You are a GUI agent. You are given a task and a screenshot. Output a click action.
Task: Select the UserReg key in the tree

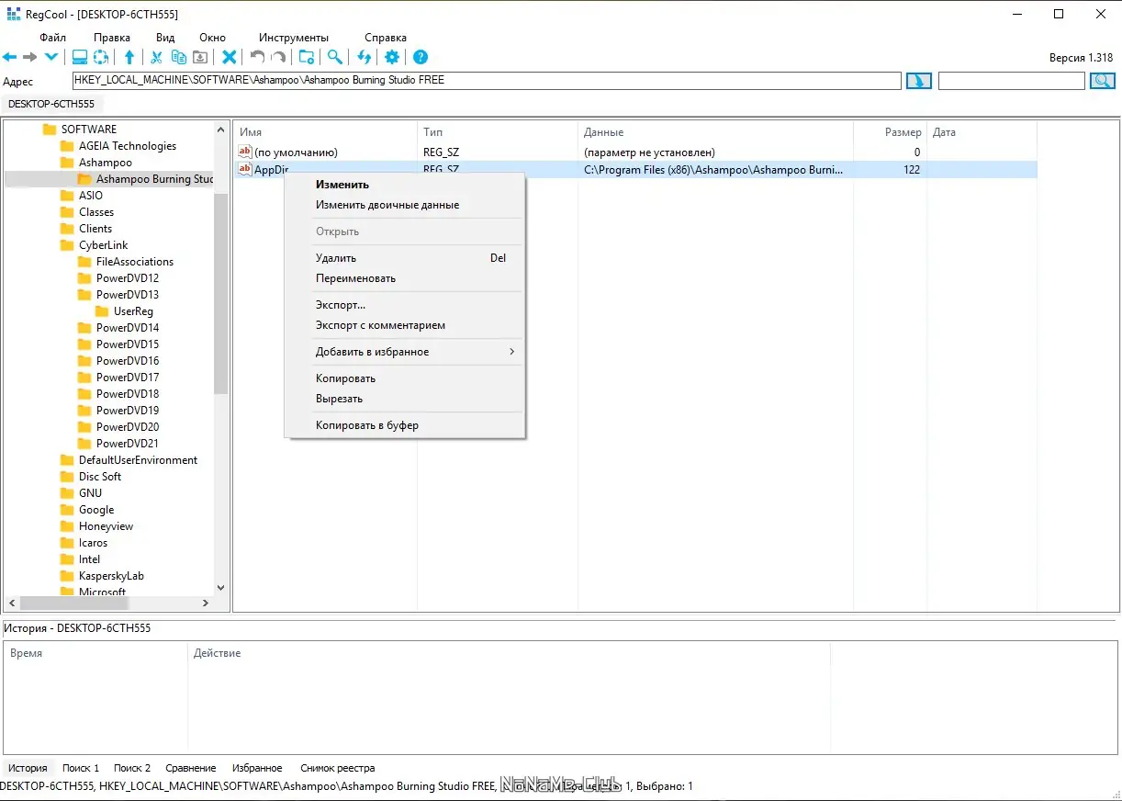(x=133, y=311)
